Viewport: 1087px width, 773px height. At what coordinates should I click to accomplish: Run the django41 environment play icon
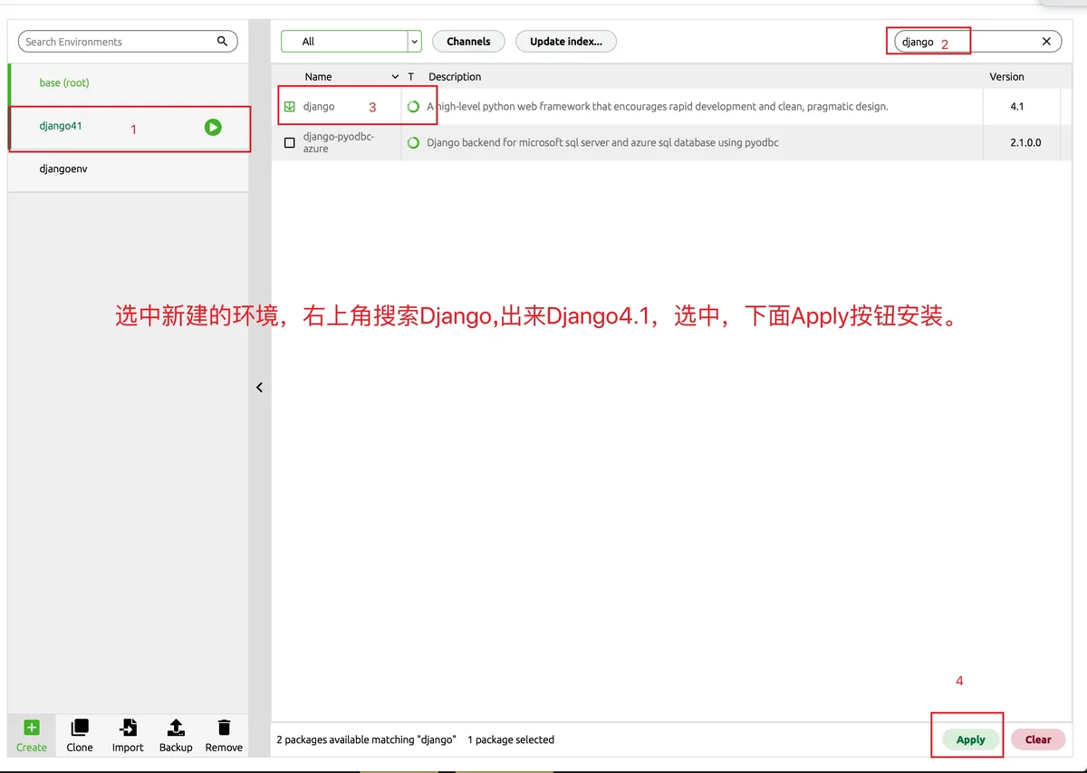(x=213, y=128)
